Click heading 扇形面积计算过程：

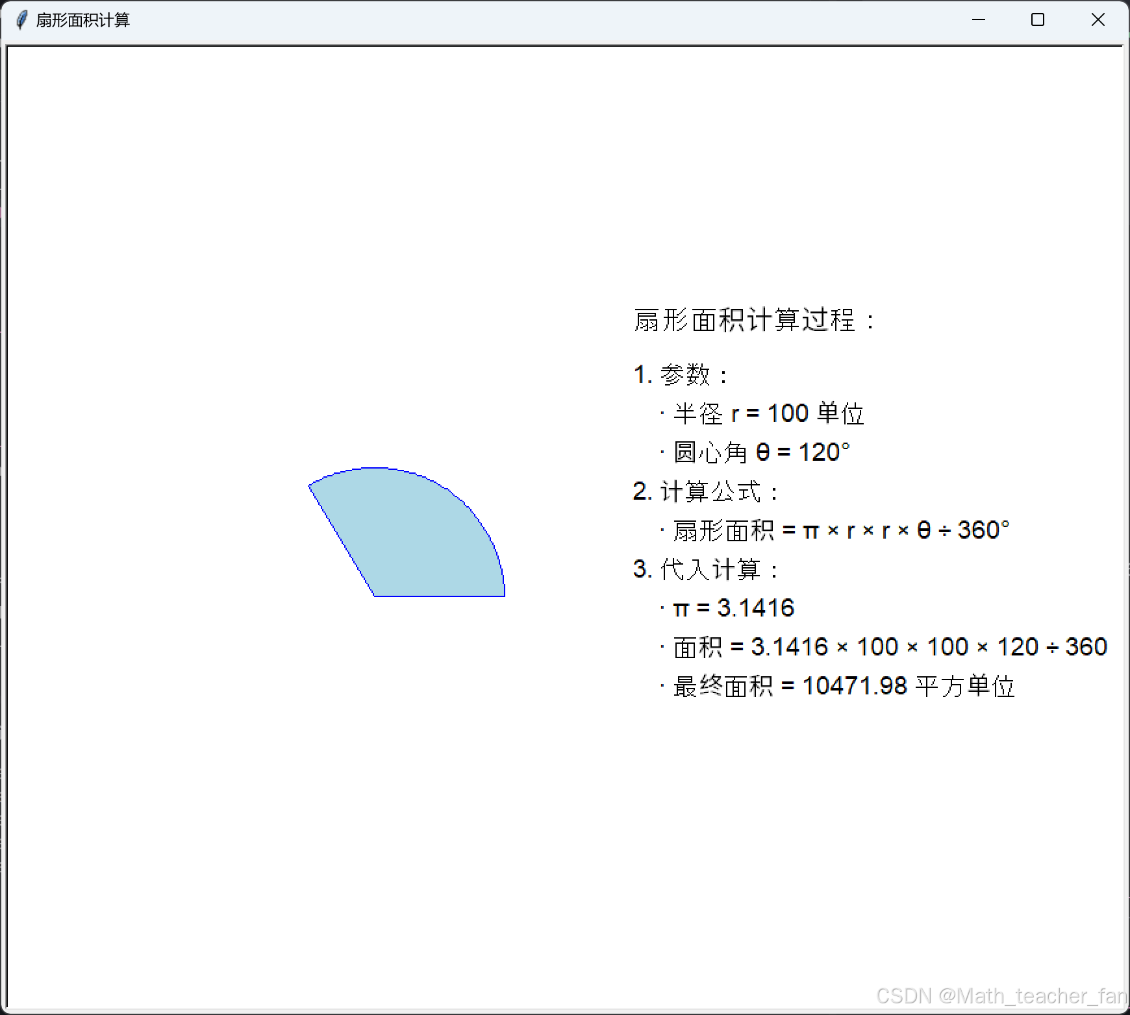coord(755,320)
